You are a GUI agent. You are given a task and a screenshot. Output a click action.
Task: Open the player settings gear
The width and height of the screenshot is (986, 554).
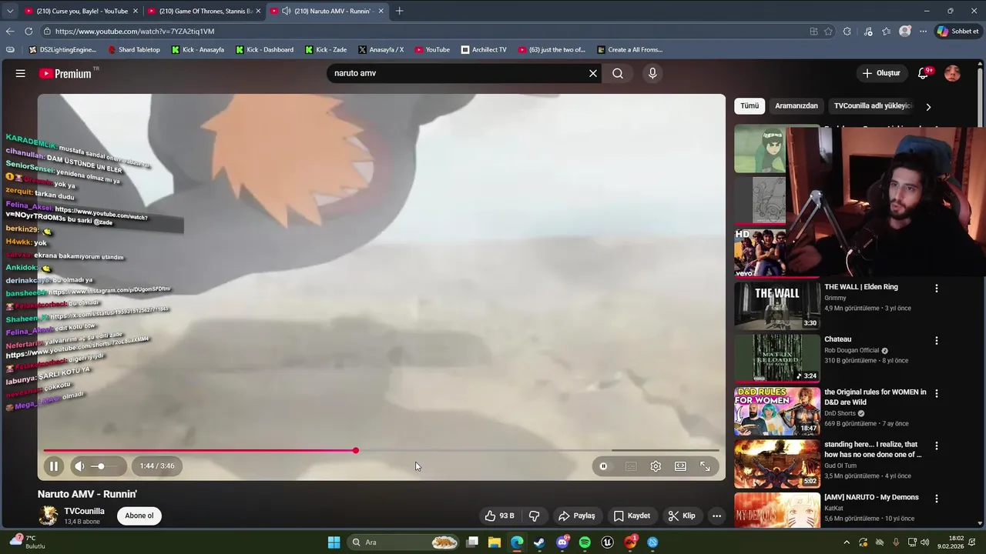[656, 466]
